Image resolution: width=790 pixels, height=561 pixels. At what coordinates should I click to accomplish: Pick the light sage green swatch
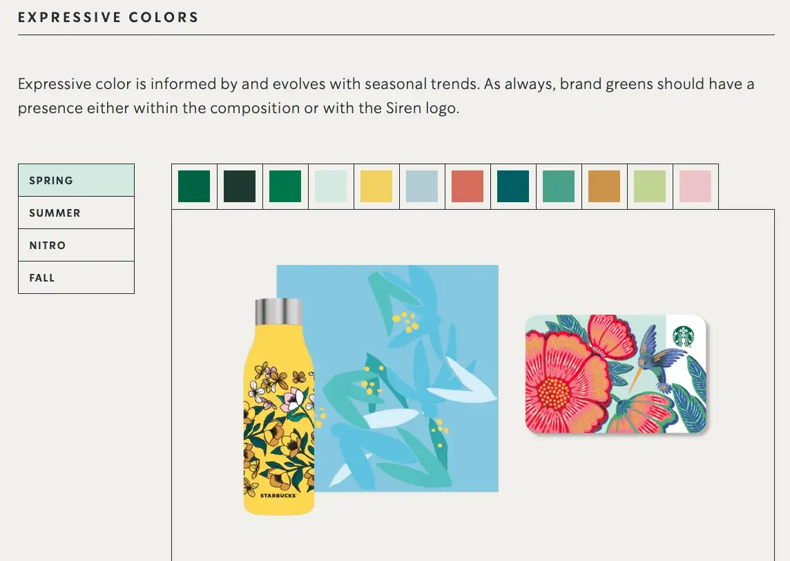(650, 186)
